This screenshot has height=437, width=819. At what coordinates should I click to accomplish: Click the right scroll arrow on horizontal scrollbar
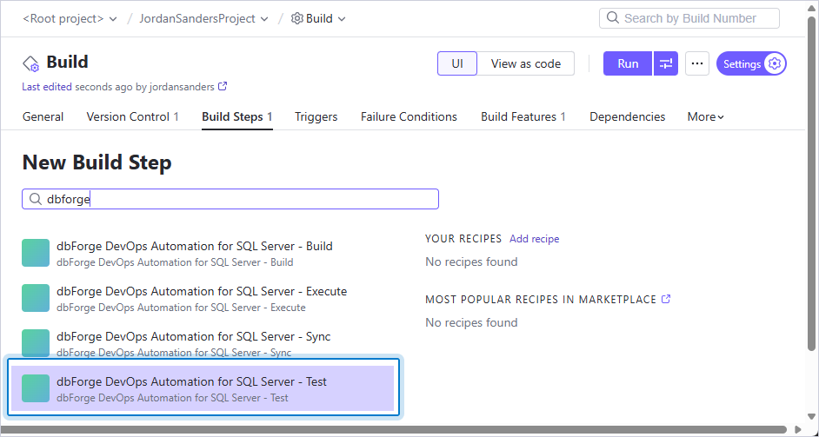point(797,429)
